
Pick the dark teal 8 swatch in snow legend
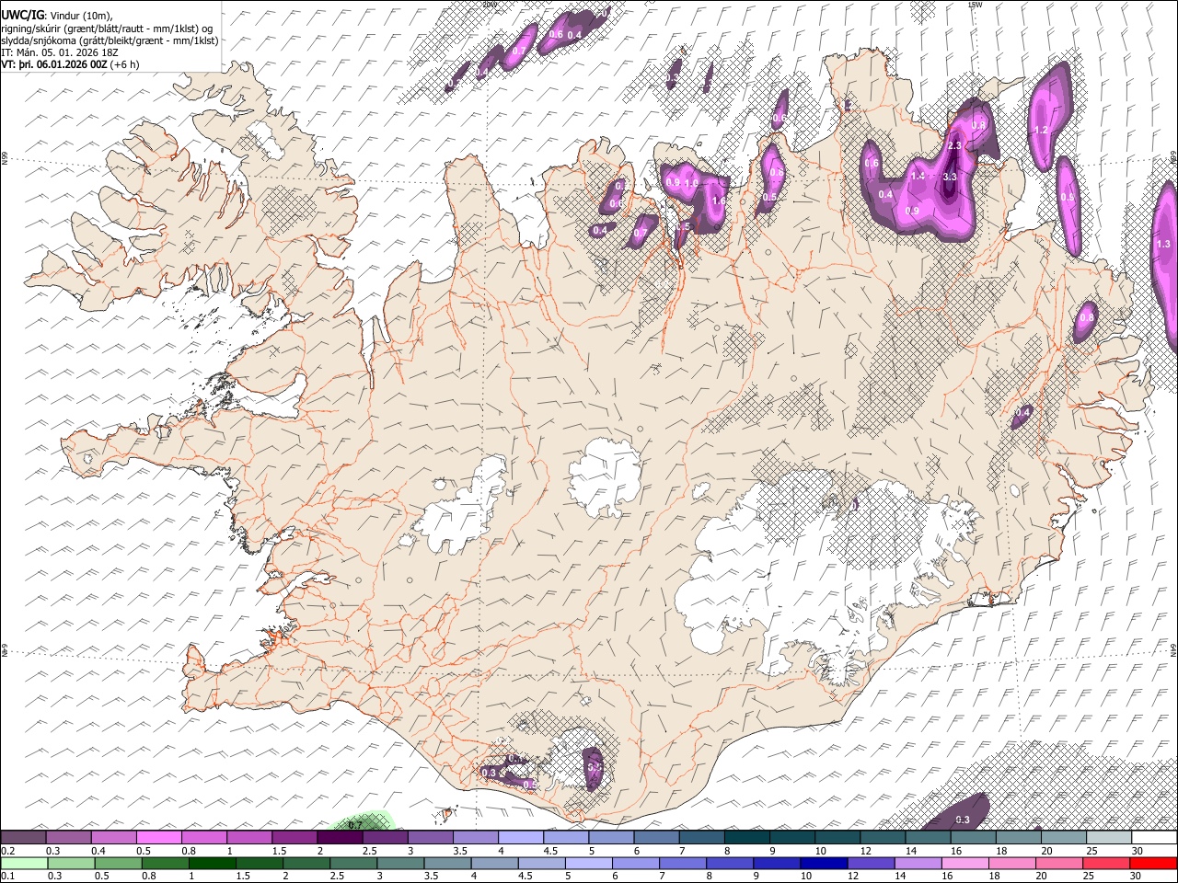(x=746, y=838)
